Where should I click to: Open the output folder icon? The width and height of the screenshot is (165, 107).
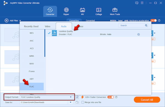77,102
